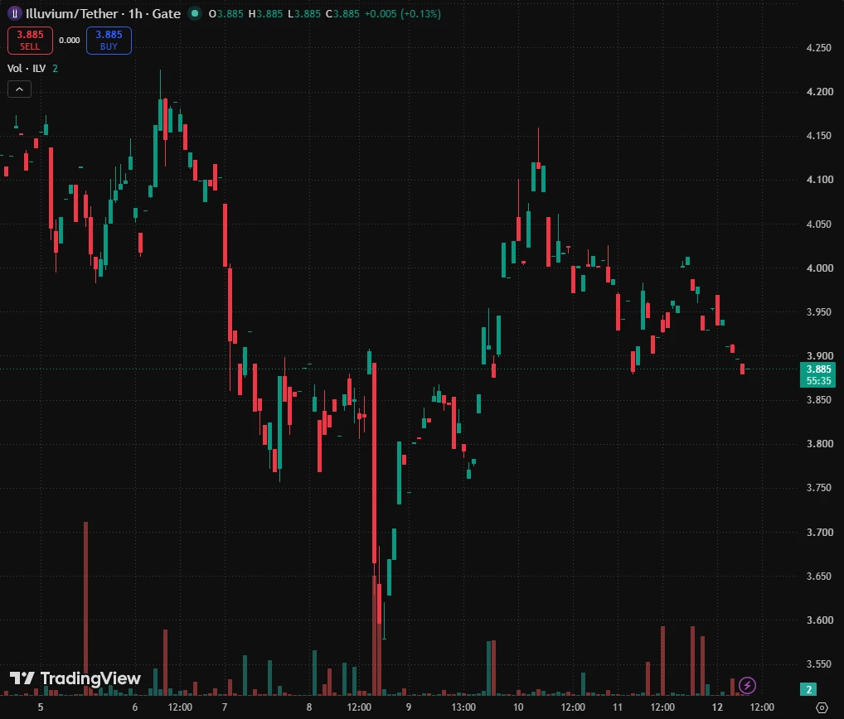The width and height of the screenshot is (844, 719).
Task: Click the 3.800 price axis label
Action: pos(818,444)
